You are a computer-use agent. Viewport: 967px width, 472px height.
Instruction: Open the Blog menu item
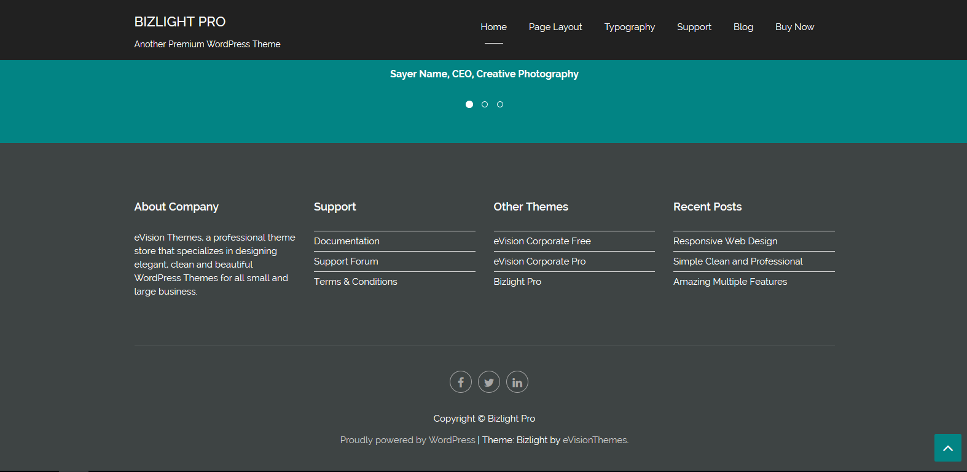tap(743, 27)
